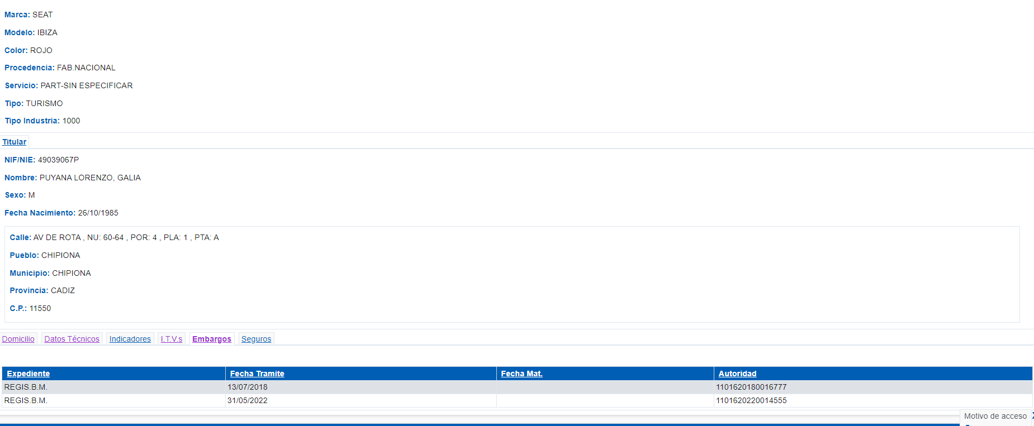This screenshot has height=426, width=1034.
Task: Close the Motivo de acceso panel
Action: pos(1032,416)
